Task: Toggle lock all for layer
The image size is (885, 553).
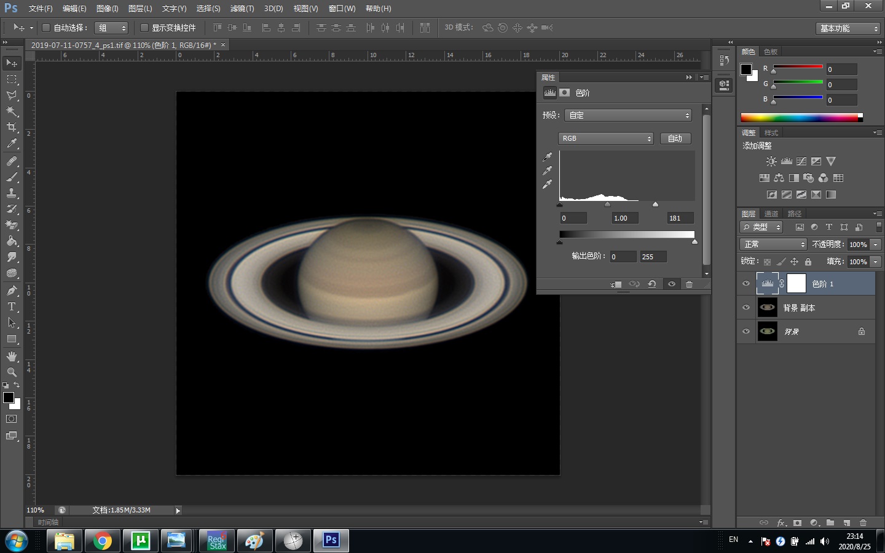Action: click(x=808, y=262)
